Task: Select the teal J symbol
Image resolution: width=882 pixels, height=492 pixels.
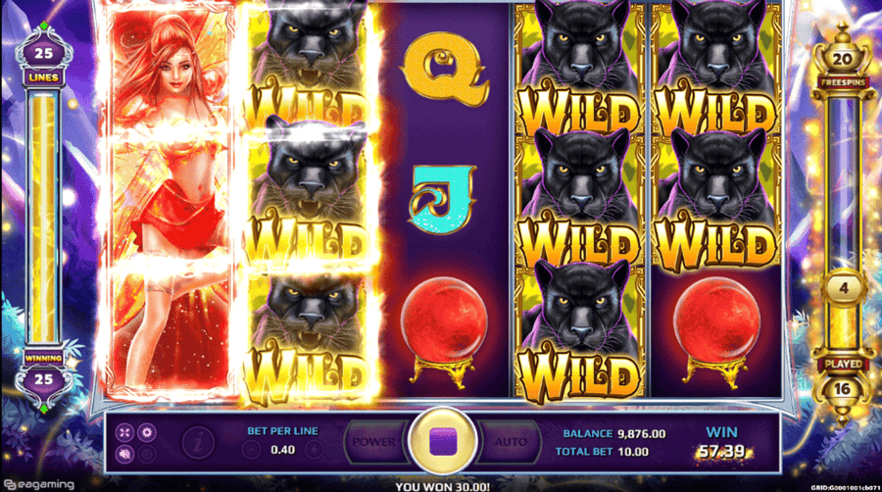Action: coord(441,199)
